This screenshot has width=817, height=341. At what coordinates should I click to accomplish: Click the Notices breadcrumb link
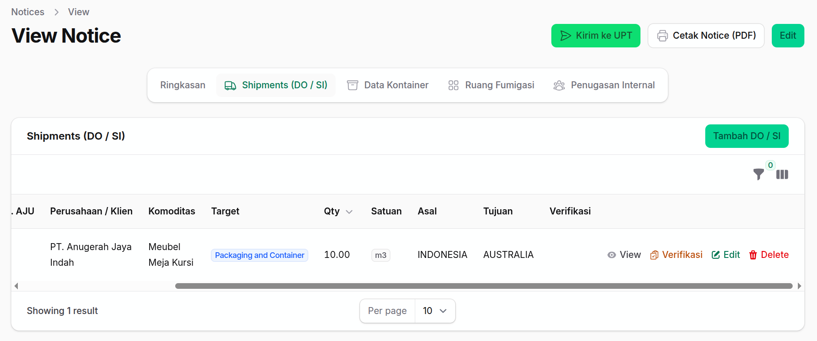pyautogui.click(x=28, y=12)
